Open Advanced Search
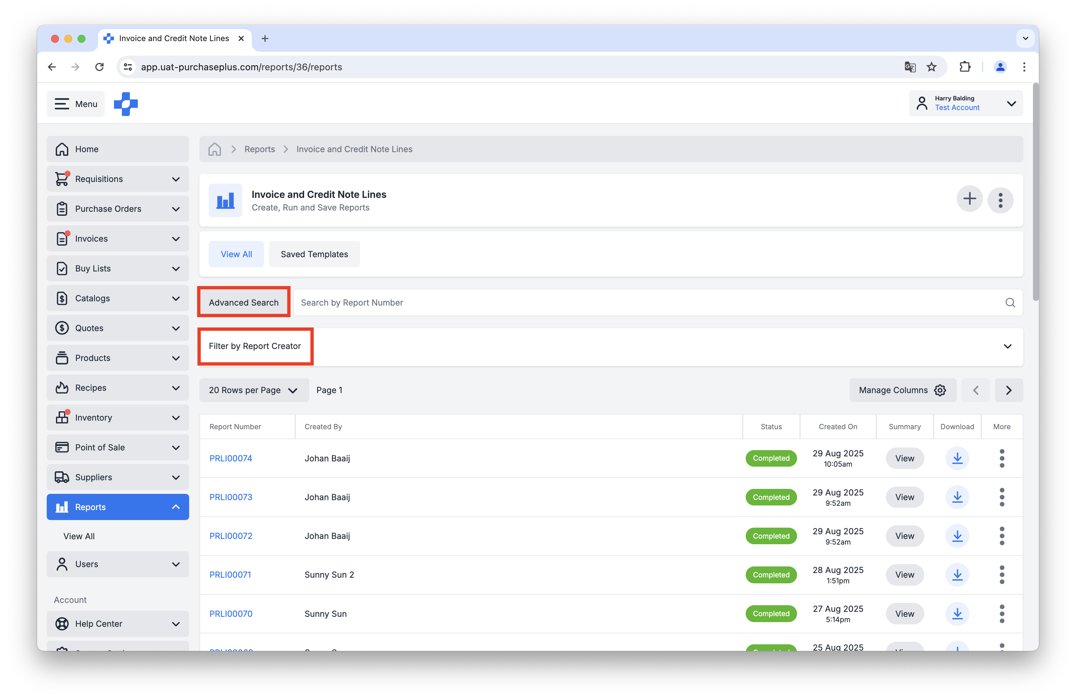 (244, 303)
